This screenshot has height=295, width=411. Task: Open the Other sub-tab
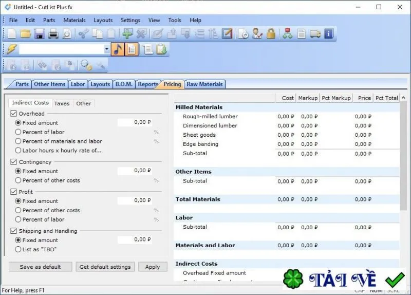[84, 104]
